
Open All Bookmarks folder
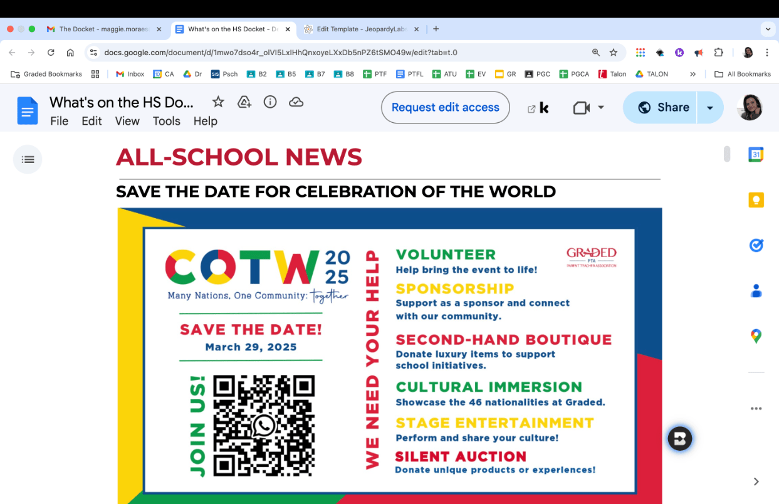click(743, 74)
